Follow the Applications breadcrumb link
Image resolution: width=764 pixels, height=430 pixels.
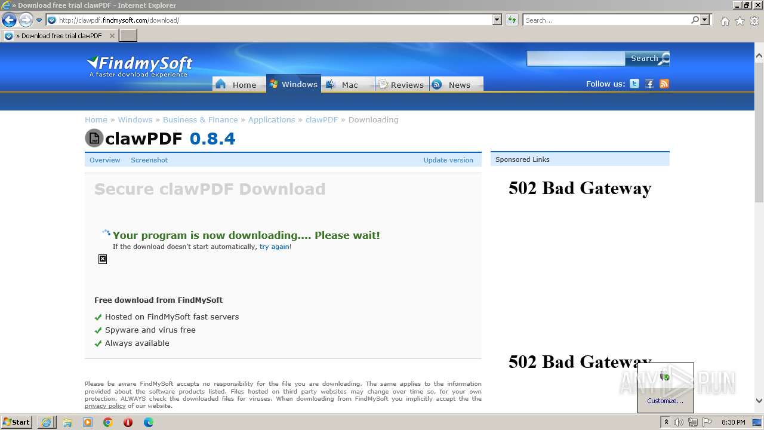click(x=272, y=119)
